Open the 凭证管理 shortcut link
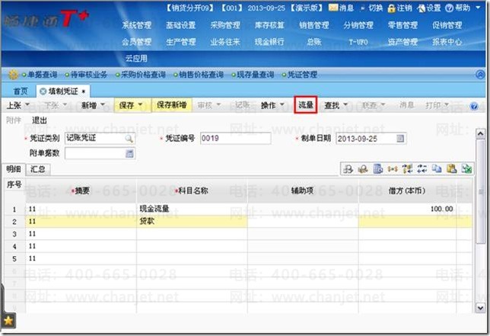This screenshot has width=490, height=336. [302, 75]
